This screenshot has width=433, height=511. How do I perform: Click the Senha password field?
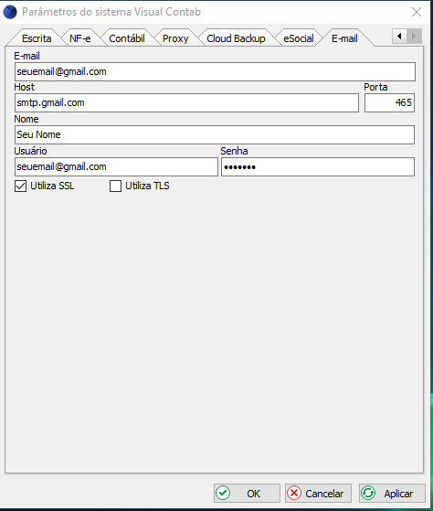(x=318, y=167)
